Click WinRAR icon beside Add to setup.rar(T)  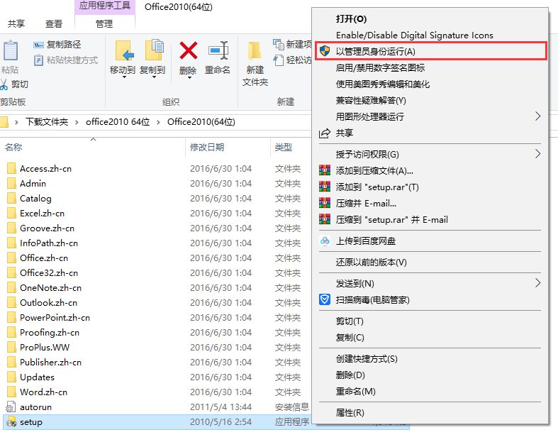tap(325, 187)
